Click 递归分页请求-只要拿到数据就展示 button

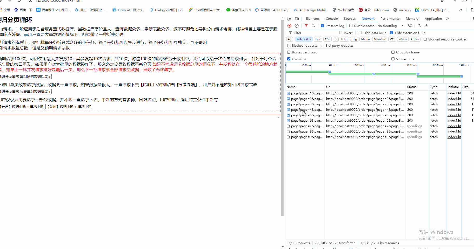pyautogui.click(x=26, y=92)
